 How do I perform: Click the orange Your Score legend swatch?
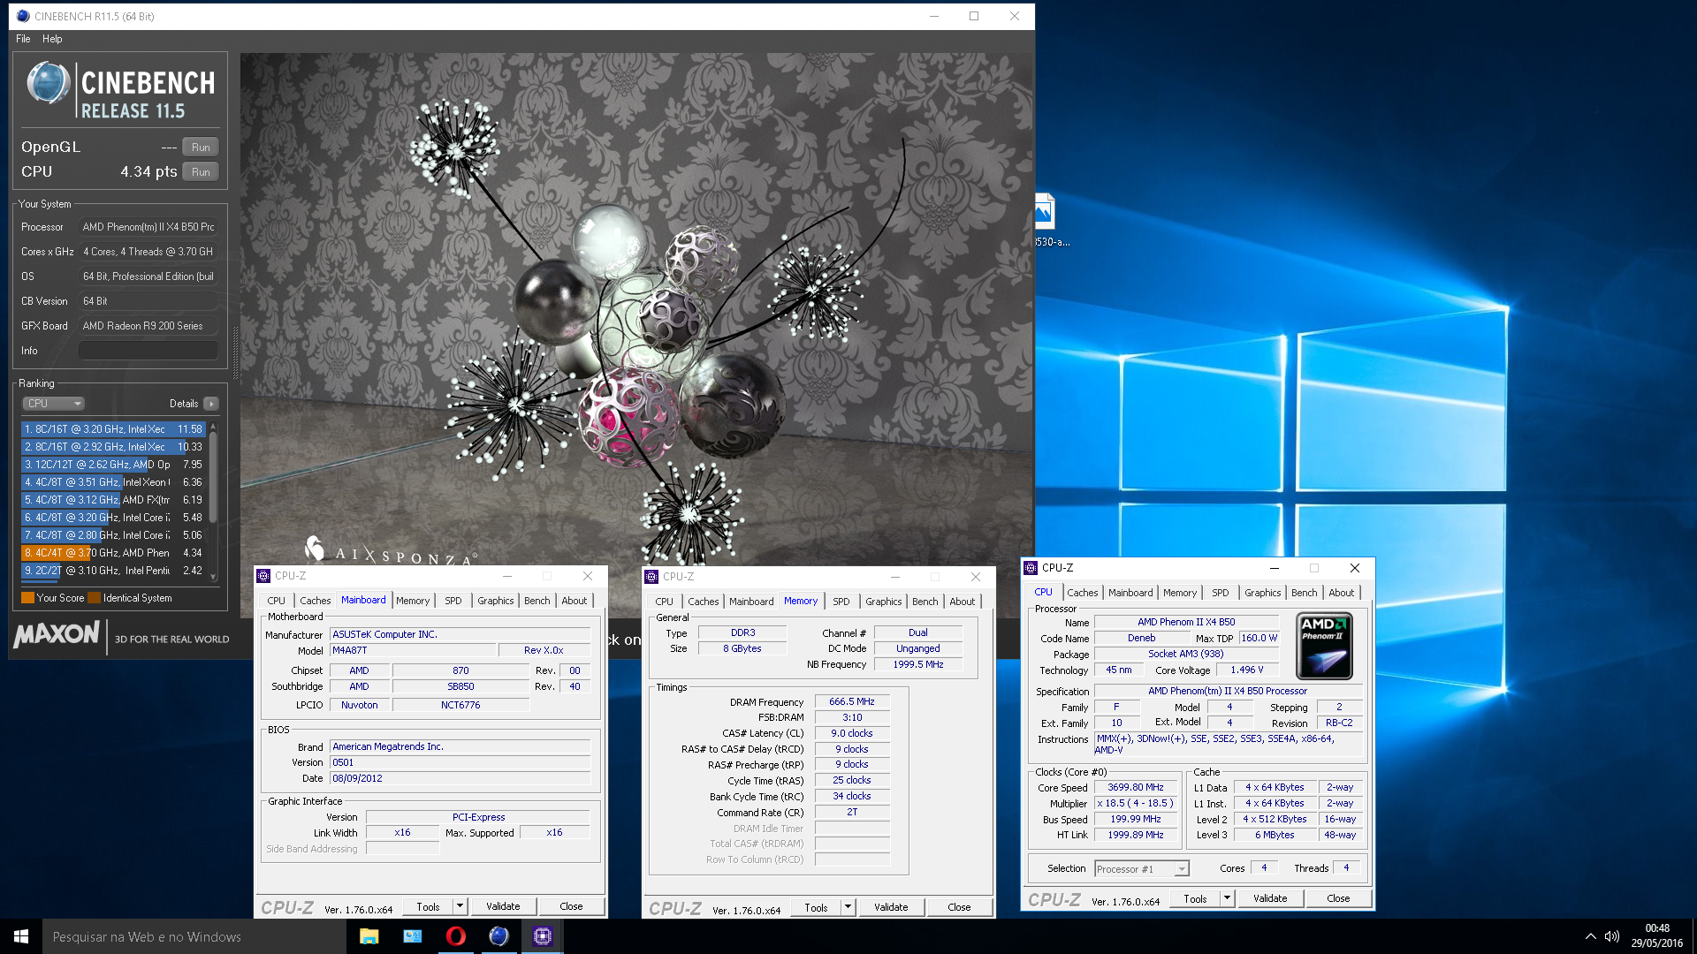tap(27, 598)
